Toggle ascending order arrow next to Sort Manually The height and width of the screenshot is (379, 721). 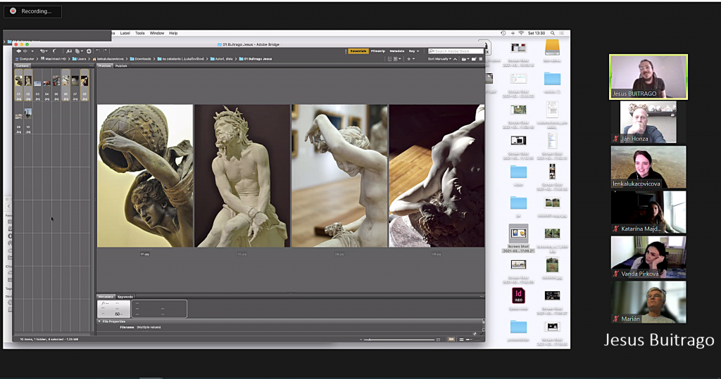tap(456, 59)
